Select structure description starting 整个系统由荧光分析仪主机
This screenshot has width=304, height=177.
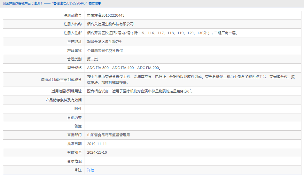[x=191, y=80]
